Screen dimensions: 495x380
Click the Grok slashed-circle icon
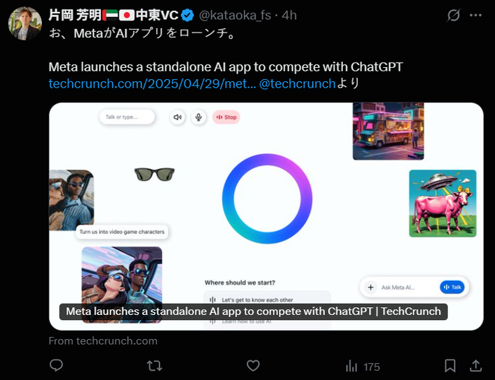click(453, 15)
